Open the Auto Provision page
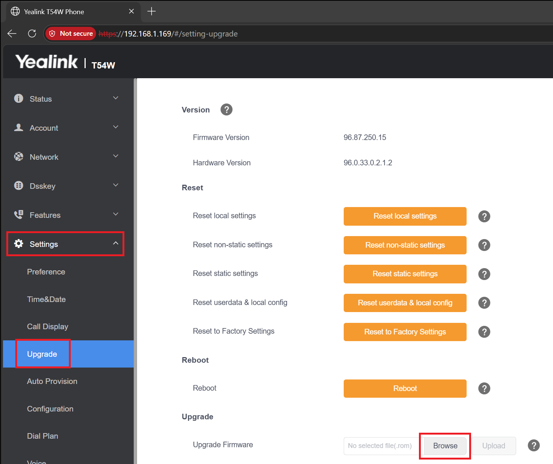The height and width of the screenshot is (464, 553). pos(52,381)
